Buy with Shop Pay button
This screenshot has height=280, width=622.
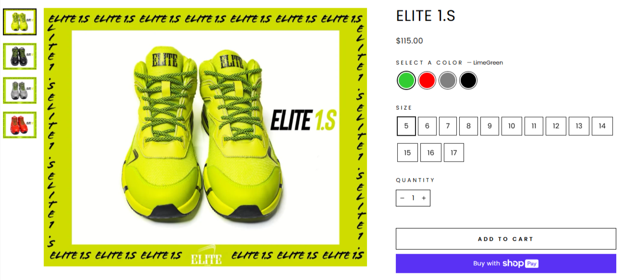click(x=506, y=263)
